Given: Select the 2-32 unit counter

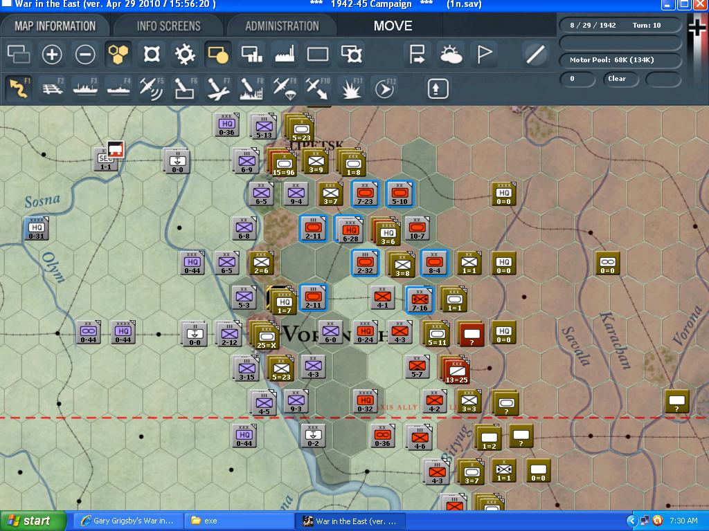Looking at the screenshot, I should tap(365, 263).
